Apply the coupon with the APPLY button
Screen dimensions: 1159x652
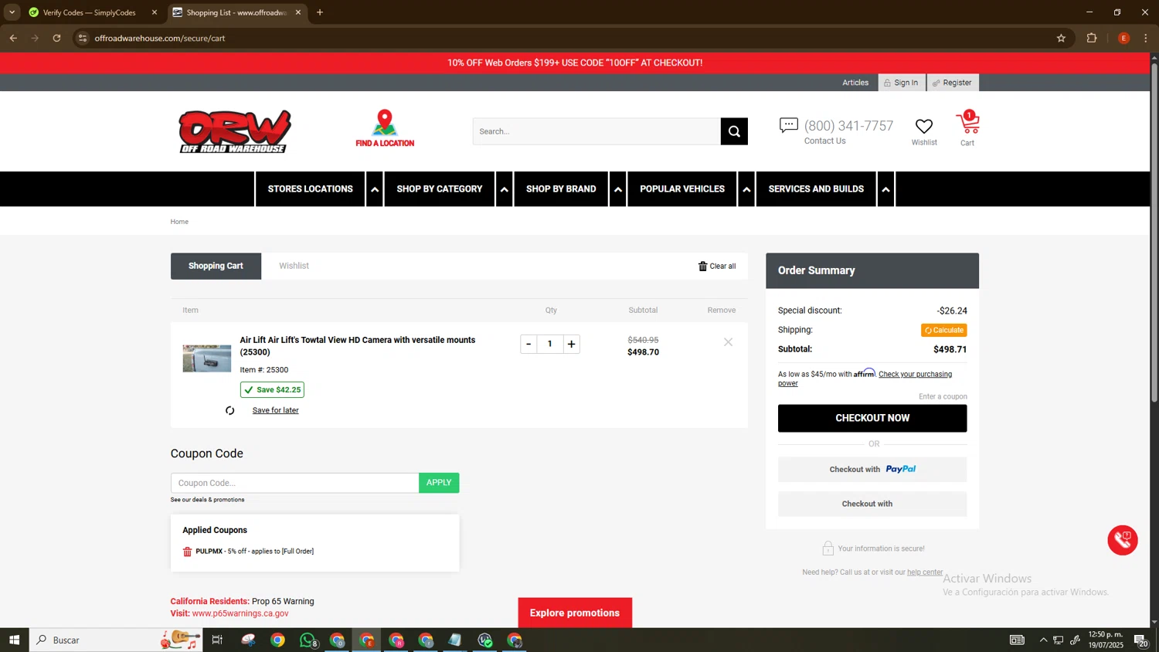[439, 483]
